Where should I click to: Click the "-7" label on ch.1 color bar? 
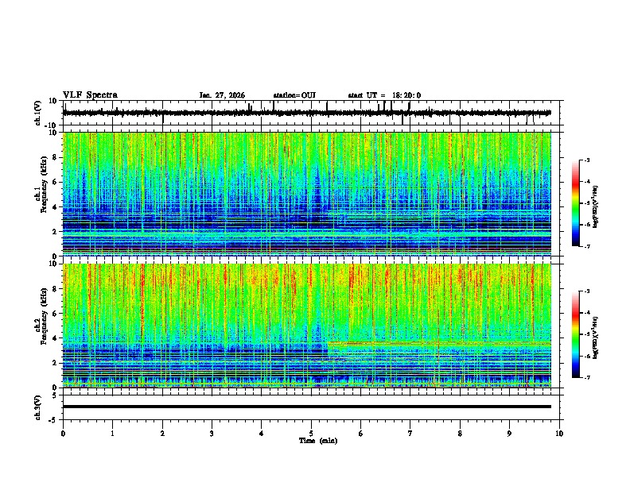point(586,246)
